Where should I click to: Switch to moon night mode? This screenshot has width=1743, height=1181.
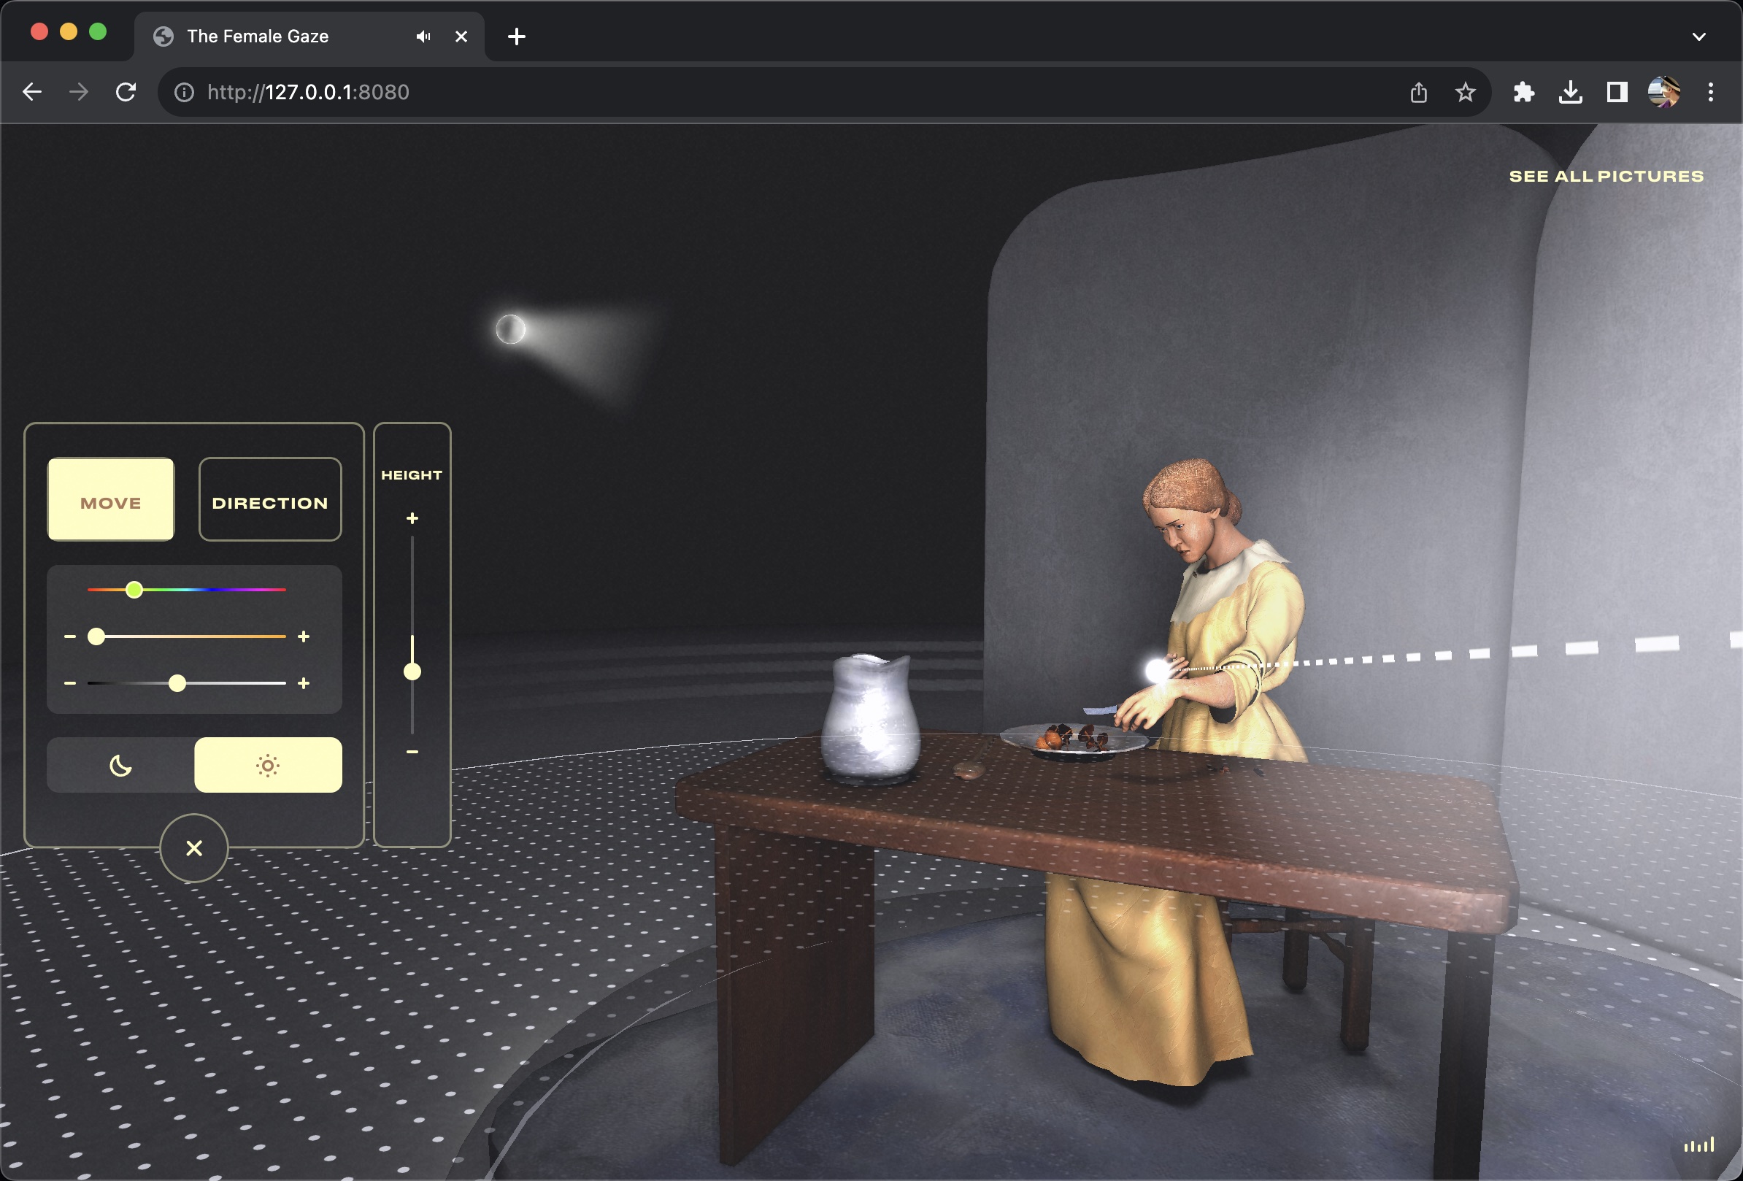pos(120,766)
